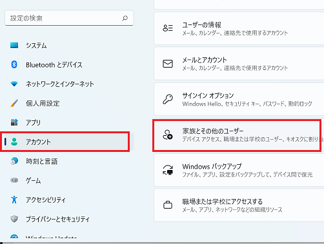Open メールとアカウント card
Viewport: 324px width, 244px height.
pos(239,64)
